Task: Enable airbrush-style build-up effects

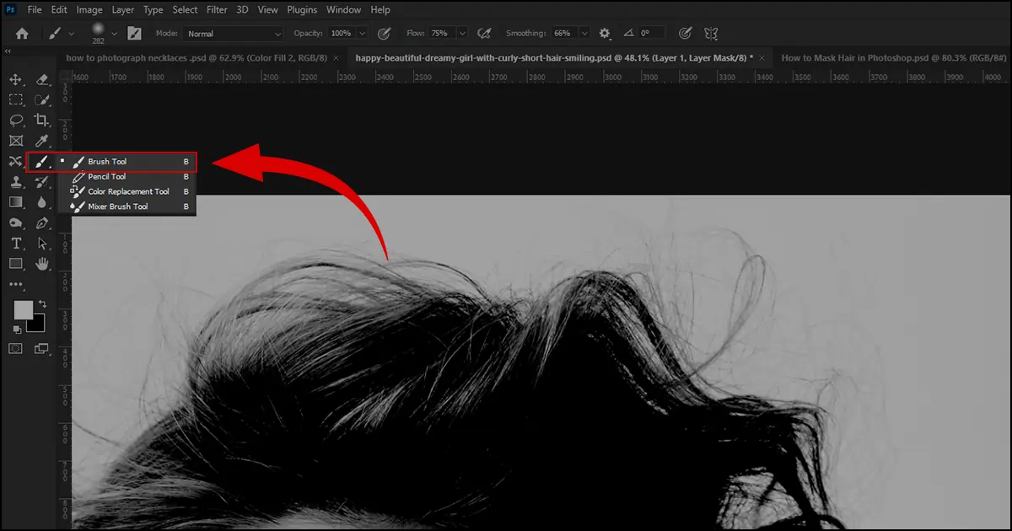Action: (x=485, y=32)
